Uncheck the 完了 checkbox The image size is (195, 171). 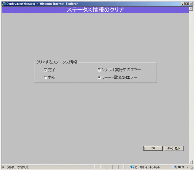(x=45, y=70)
